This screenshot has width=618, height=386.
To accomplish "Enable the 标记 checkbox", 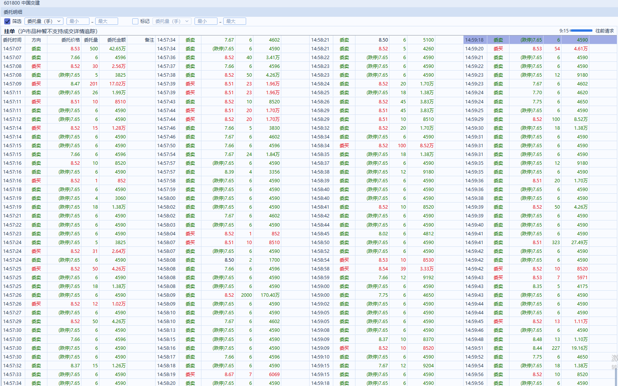I will pyautogui.click(x=135, y=21).
